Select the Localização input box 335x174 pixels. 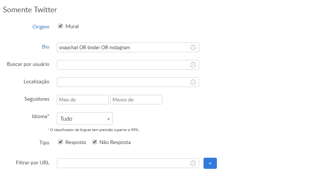(123, 82)
